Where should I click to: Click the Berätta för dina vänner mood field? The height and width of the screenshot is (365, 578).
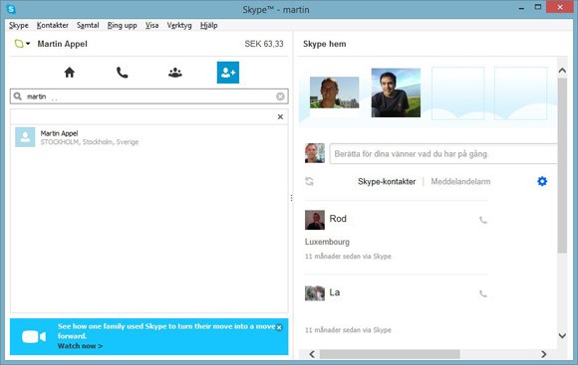pyautogui.click(x=443, y=154)
